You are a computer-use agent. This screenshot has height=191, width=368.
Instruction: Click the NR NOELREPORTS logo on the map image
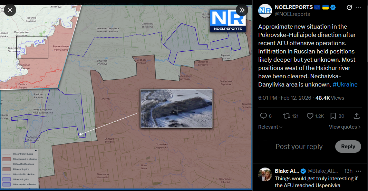(x=227, y=21)
